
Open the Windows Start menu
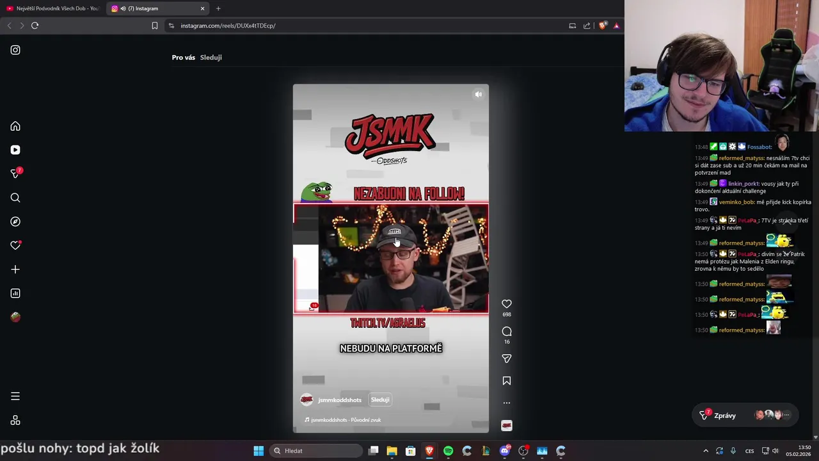click(x=258, y=451)
